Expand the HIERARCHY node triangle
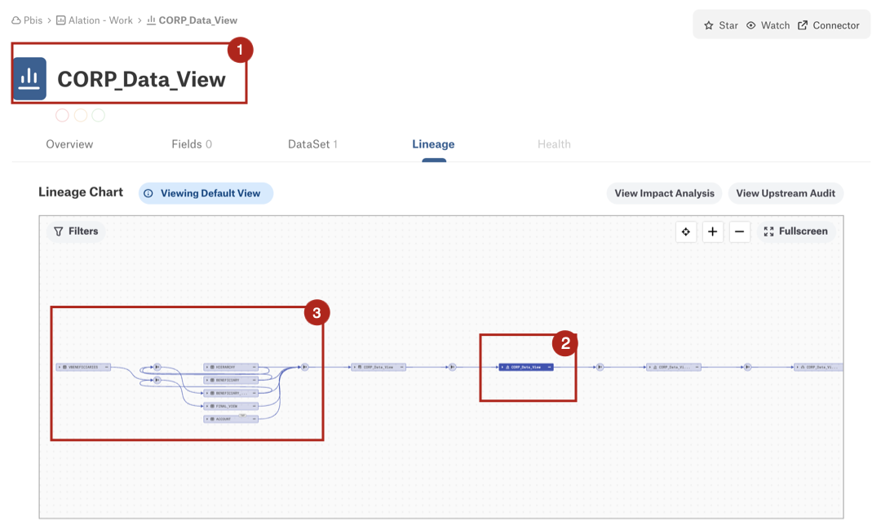 coord(207,367)
